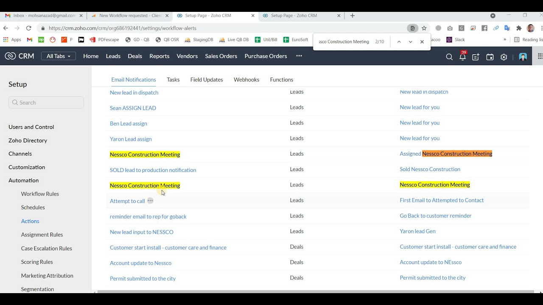Open the Deals module in navigation
Screen dimensions: 543x305
point(135,56)
